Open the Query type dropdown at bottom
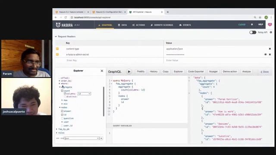This screenshot has width=276, height=155. click(82, 138)
